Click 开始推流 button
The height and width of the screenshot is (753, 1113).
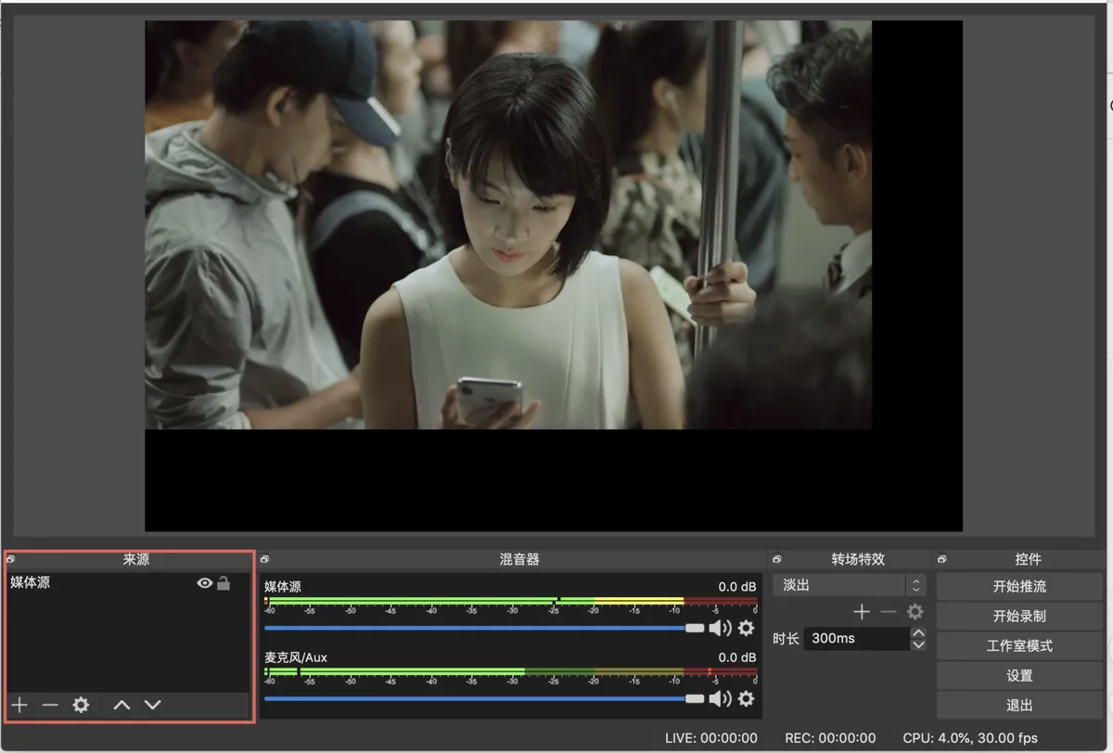(x=1019, y=586)
